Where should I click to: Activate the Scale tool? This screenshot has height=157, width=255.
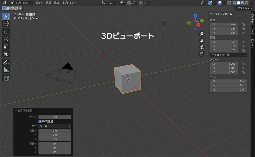click(x=6, y=46)
